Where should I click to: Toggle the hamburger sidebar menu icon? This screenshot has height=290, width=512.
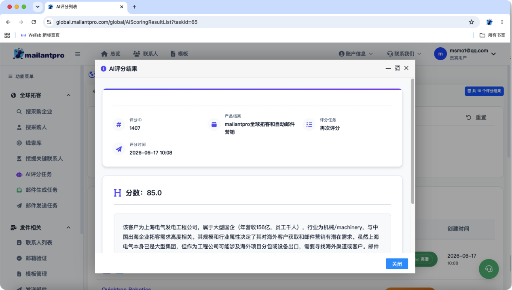tap(78, 54)
